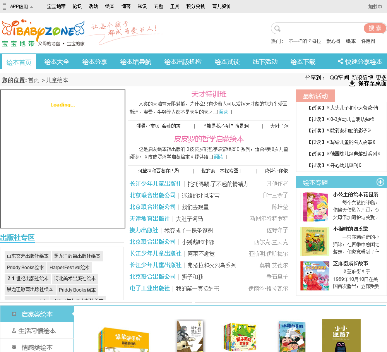Click icon beside 情感类绘本 category
Screen dimensions: 387x352
[x=14, y=347]
